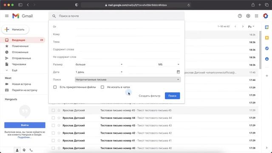272x153 pixels.
Task: Star the email number 43
Action: (x=59, y=125)
